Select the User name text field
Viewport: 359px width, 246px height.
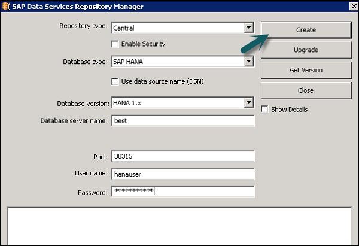(x=182, y=174)
